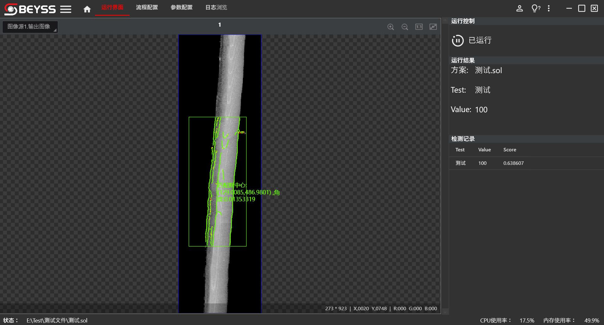Viewport: 604px width, 325px height.
Task: Reset image view to 1:1 scale
Action: (x=419, y=27)
